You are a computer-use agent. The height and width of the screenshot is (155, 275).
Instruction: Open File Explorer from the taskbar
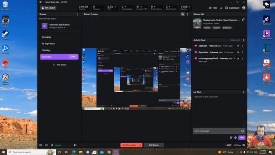(x=81, y=152)
